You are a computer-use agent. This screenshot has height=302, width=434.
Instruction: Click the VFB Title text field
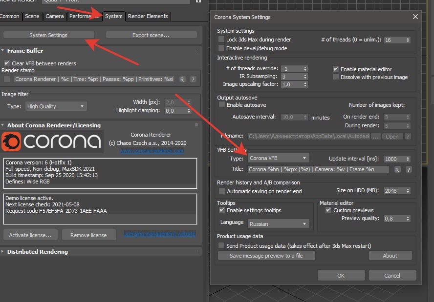pos(318,169)
